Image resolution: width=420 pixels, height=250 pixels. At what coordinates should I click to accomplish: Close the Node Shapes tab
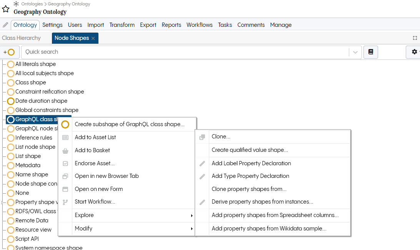coord(93,38)
